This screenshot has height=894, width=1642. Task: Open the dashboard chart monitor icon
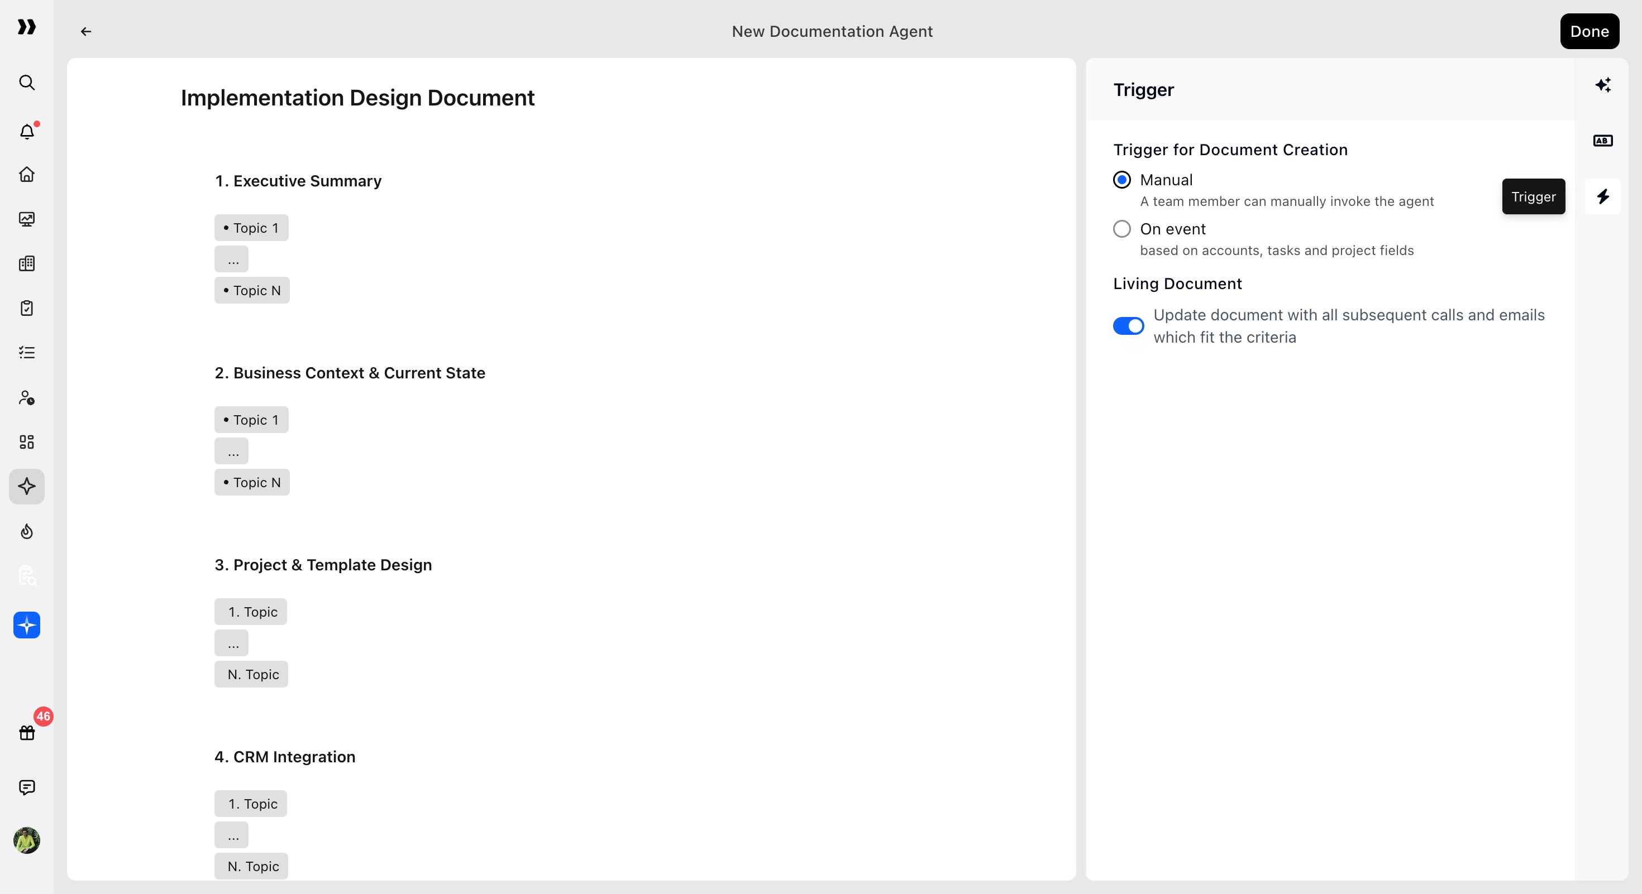[x=27, y=219]
